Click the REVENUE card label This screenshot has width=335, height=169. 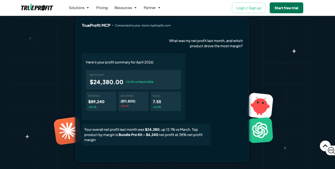[x=94, y=96]
